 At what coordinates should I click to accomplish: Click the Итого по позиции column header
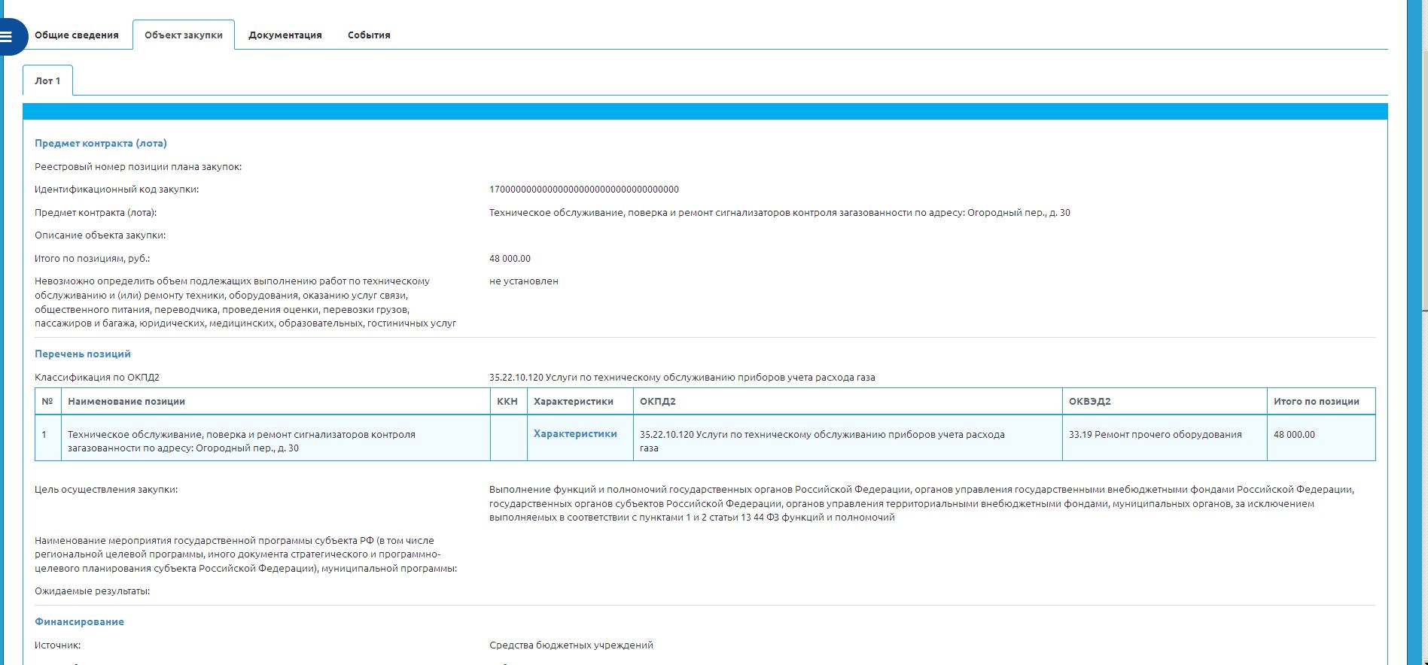pyautogui.click(x=1321, y=402)
